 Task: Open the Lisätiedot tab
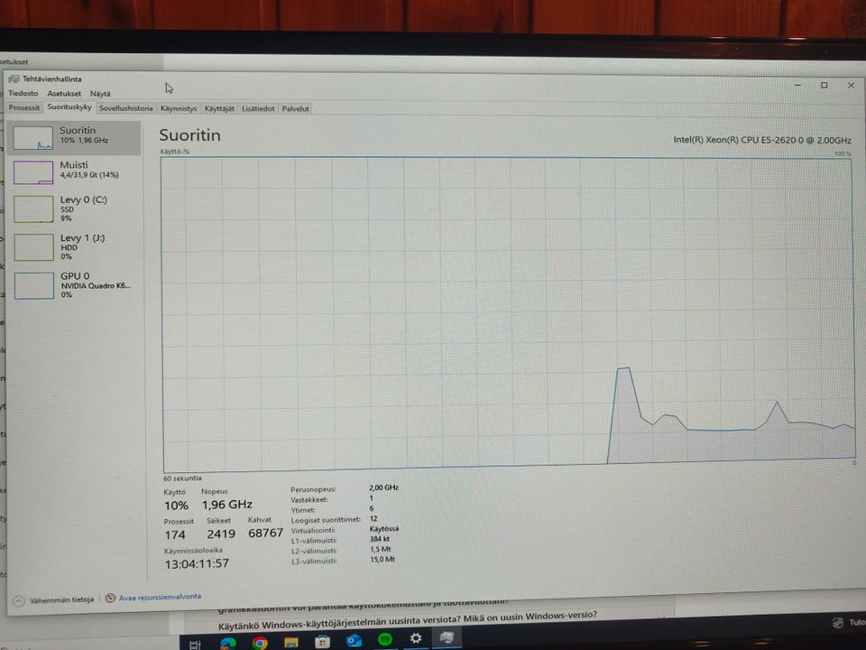coord(258,108)
